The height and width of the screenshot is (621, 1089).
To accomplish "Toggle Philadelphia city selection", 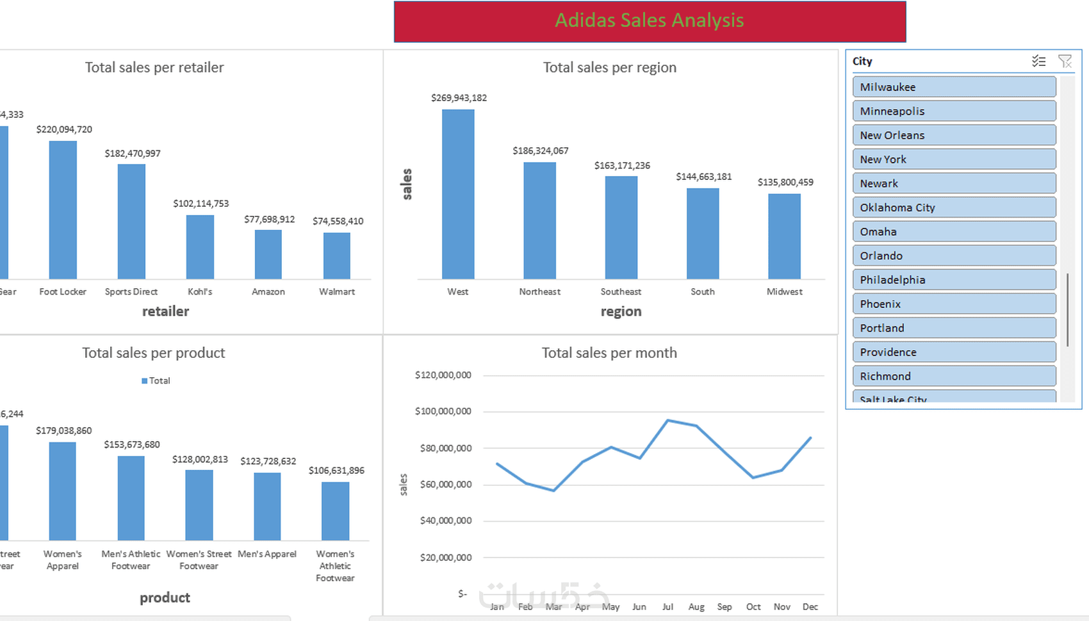I will pos(954,279).
